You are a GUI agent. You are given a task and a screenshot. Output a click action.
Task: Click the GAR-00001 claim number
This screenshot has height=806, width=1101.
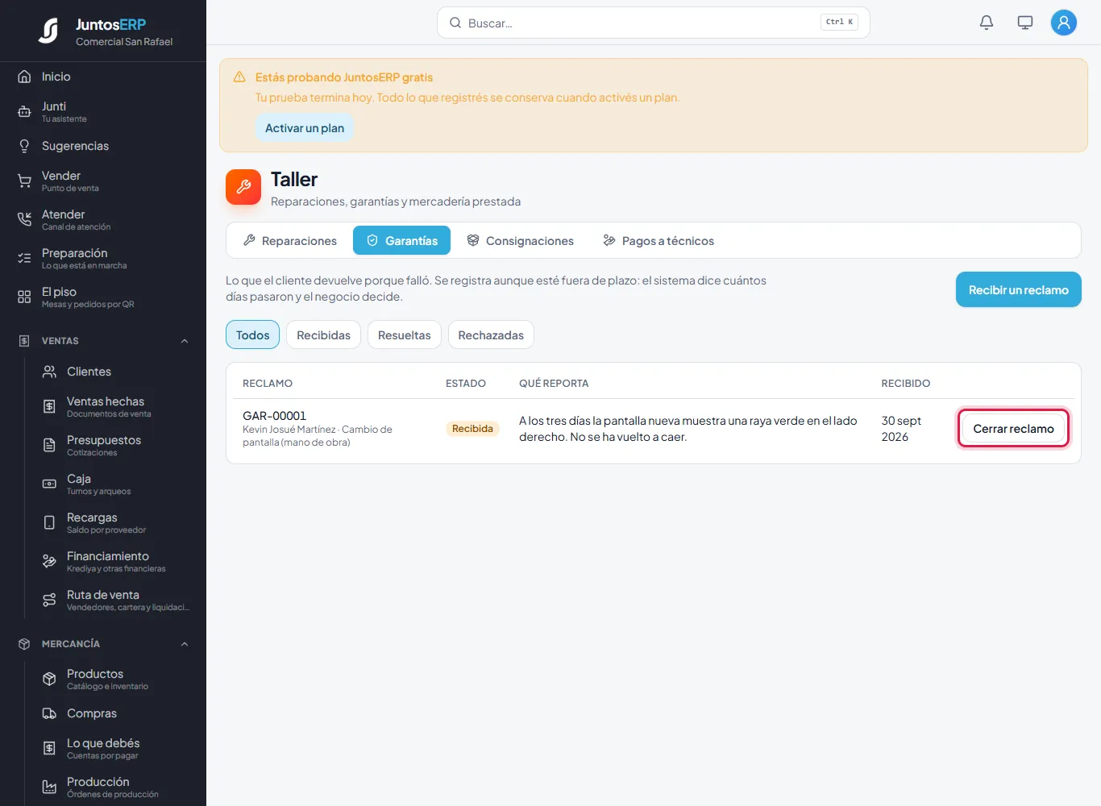click(274, 416)
